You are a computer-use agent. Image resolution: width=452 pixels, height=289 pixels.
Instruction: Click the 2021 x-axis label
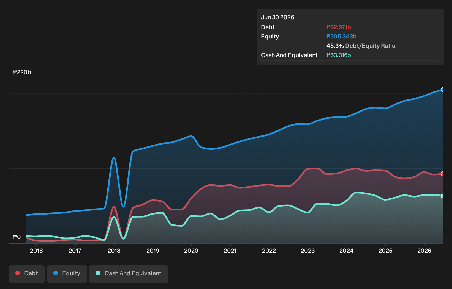tap(230, 251)
